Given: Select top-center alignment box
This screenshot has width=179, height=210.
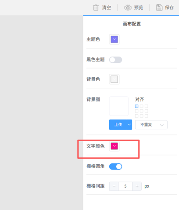Looking at the screenshot, I should [141, 106].
